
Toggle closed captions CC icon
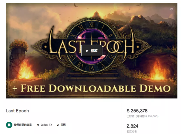(x=171, y=9)
